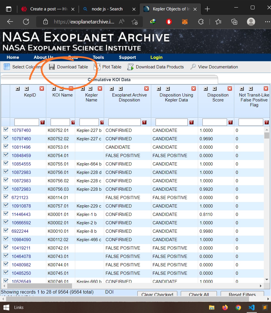
Task: Remove Disposition Using Kepler Data column
Action: [193, 89]
